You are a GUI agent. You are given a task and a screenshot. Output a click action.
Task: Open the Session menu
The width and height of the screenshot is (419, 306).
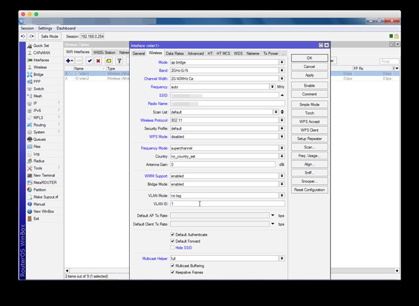point(27,28)
